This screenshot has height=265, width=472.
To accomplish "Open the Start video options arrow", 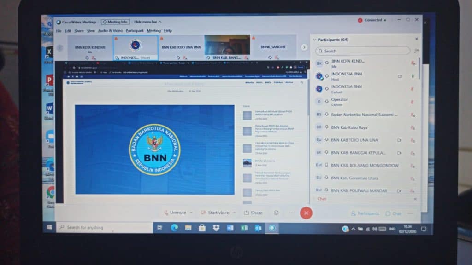I will coord(234,213).
